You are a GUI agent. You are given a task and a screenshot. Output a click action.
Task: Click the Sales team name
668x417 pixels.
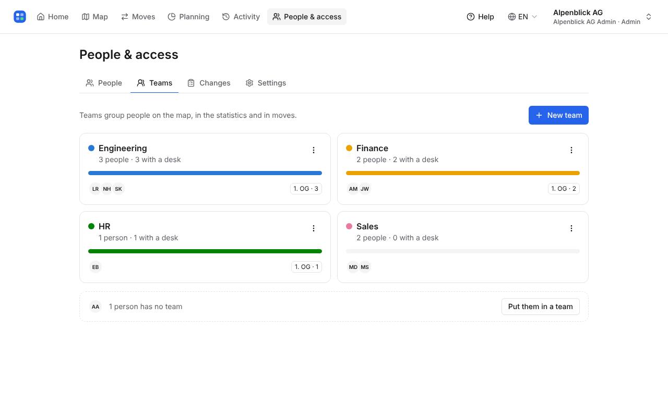point(367,226)
